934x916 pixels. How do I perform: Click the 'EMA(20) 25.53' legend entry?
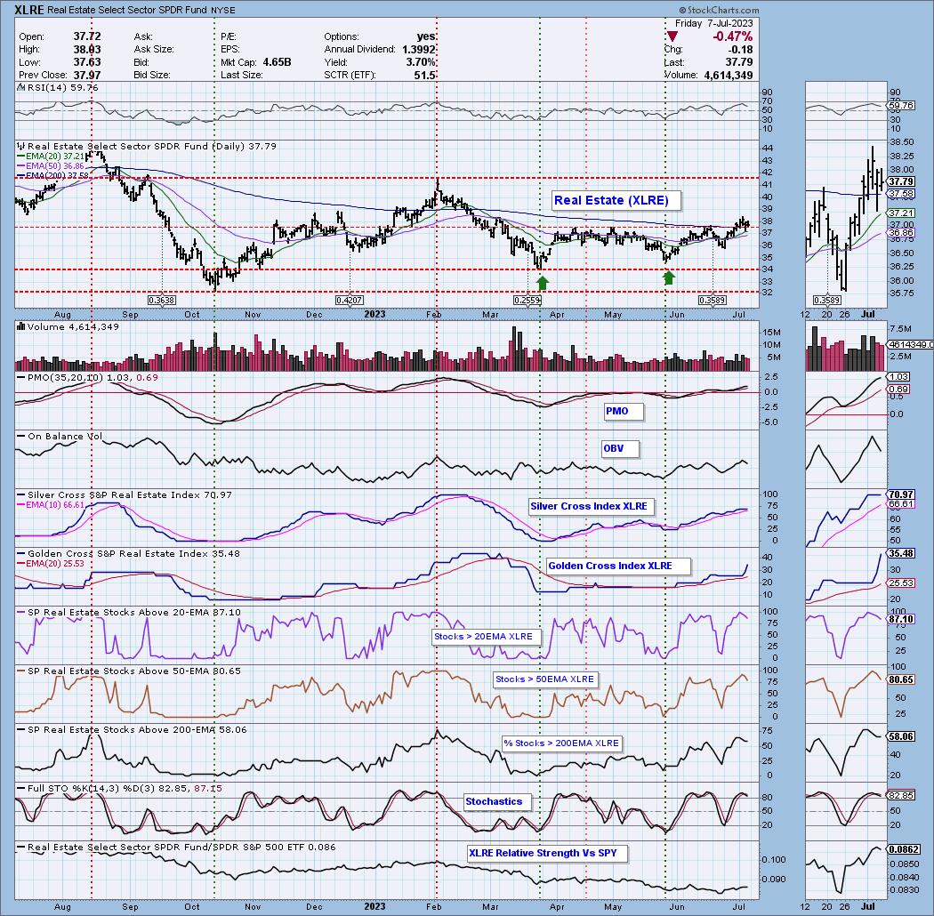click(51, 563)
